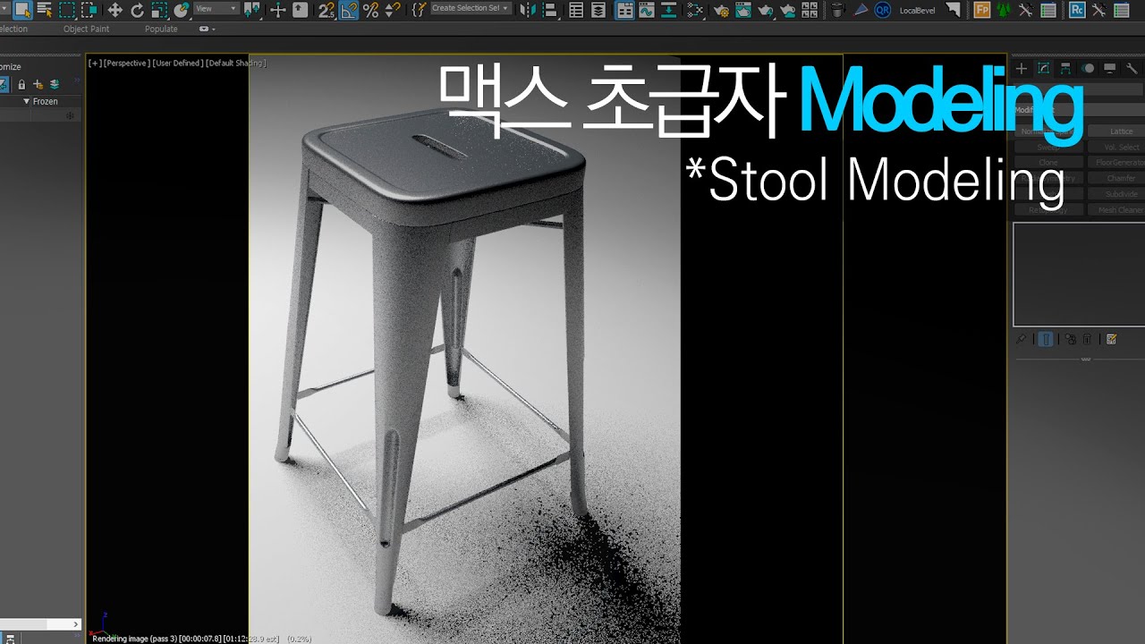Open Configure Modifier Sets icon
This screenshot has width=1145, height=644.
coord(1112,339)
